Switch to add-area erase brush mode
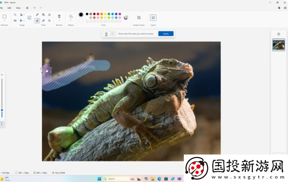 pyautogui.click(x=106, y=34)
